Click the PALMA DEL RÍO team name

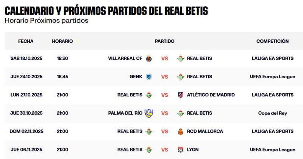tap(125, 113)
